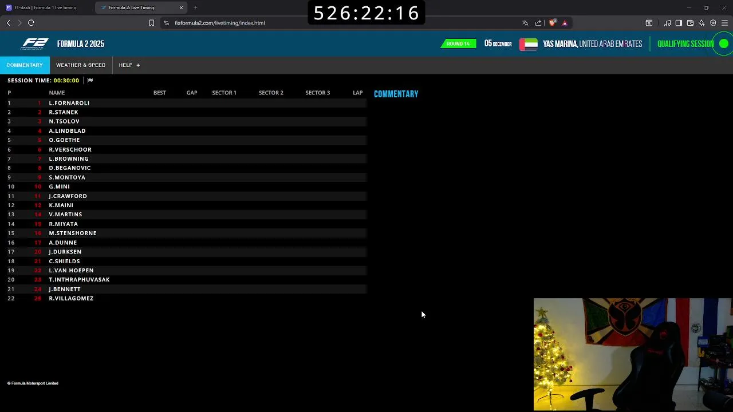Click the Commentary panel heading
This screenshot has height=412, width=733.
pos(396,94)
